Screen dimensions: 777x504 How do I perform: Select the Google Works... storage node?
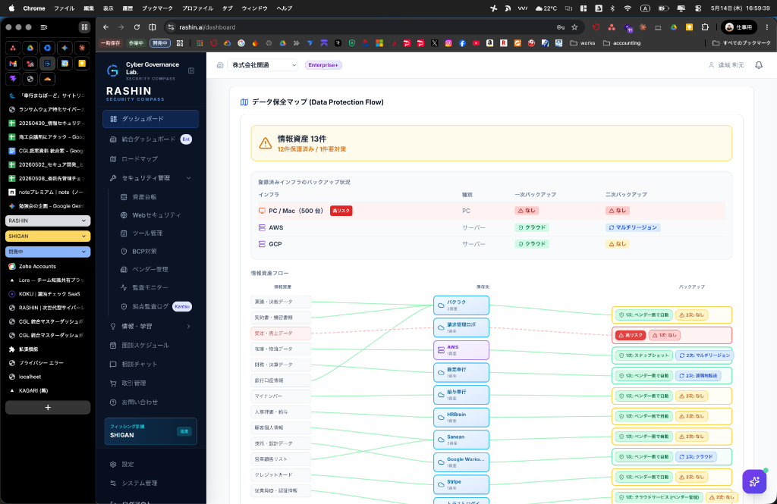[461, 462]
